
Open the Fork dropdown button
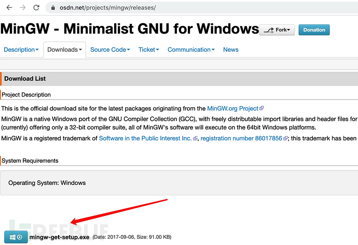277,30
